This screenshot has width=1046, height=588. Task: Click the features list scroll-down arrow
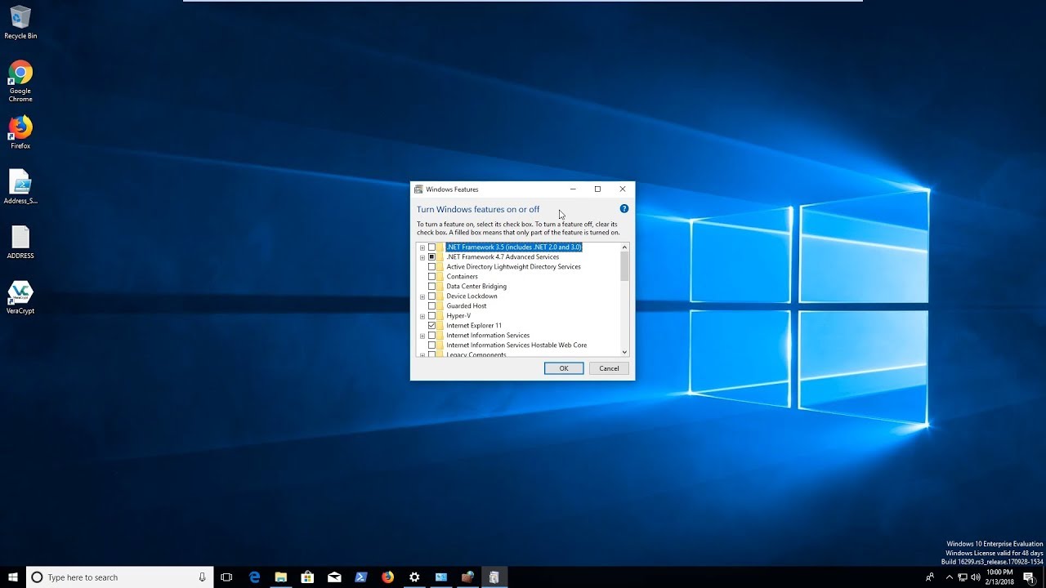(x=625, y=352)
